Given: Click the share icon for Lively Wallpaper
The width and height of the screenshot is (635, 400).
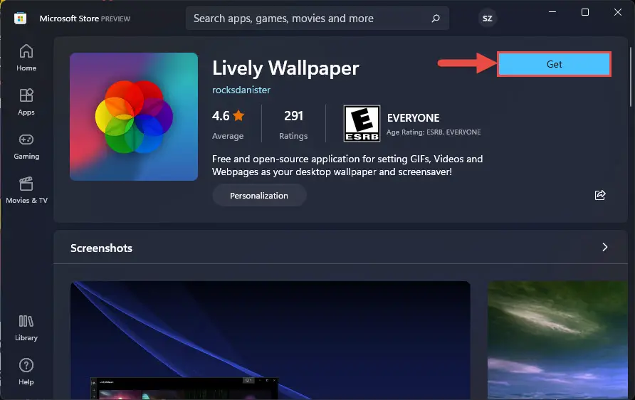Looking at the screenshot, I should (x=600, y=195).
